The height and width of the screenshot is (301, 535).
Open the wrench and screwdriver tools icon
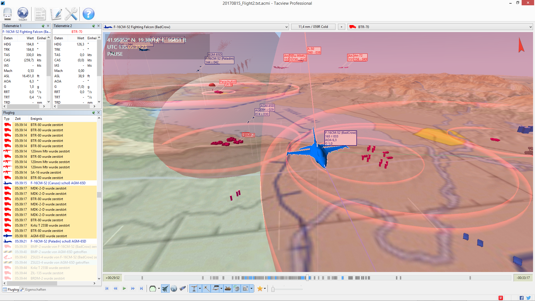click(x=71, y=14)
